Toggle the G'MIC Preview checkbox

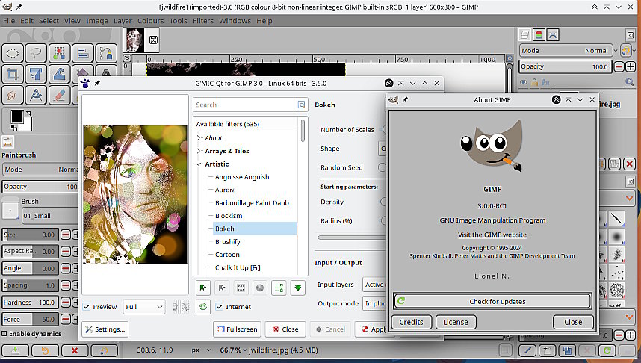[x=86, y=306]
